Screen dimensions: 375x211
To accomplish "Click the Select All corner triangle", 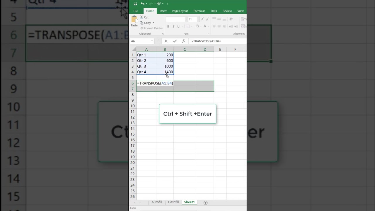I will click(x=134, y=50).
